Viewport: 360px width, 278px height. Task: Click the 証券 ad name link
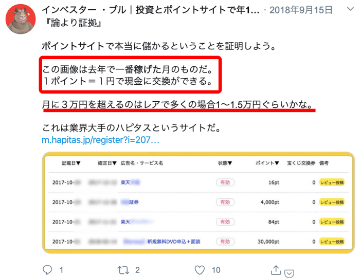point(130,202)
